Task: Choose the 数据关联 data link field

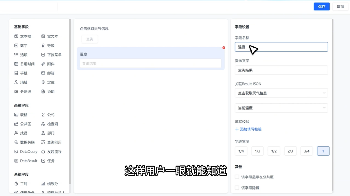Action: coord(24,142)
